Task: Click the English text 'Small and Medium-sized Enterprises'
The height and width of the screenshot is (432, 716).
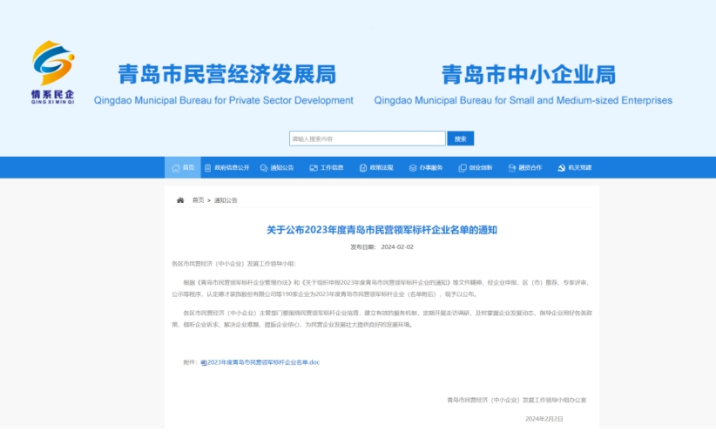Action: point(591,100)
